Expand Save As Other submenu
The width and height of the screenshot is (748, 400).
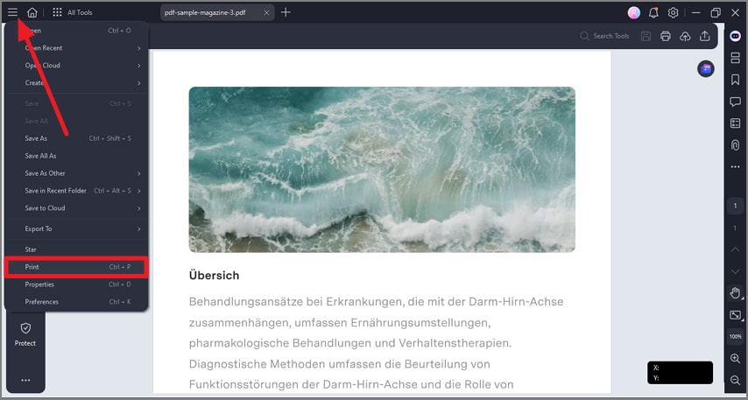pyautogui.click(x=76, y=173)
